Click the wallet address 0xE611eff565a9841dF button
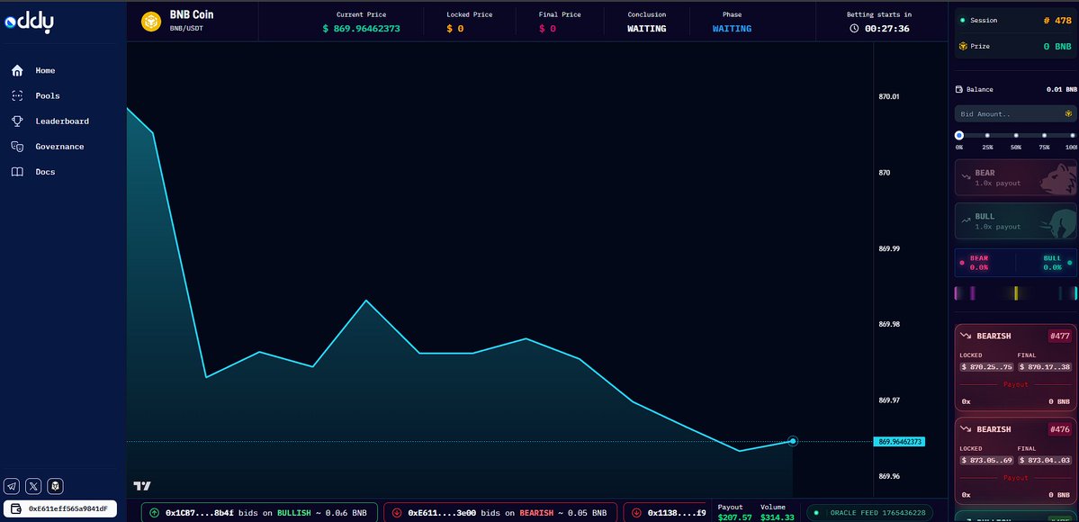The width and height of the screenshot is (1079, 522). [x=60, y=508]
